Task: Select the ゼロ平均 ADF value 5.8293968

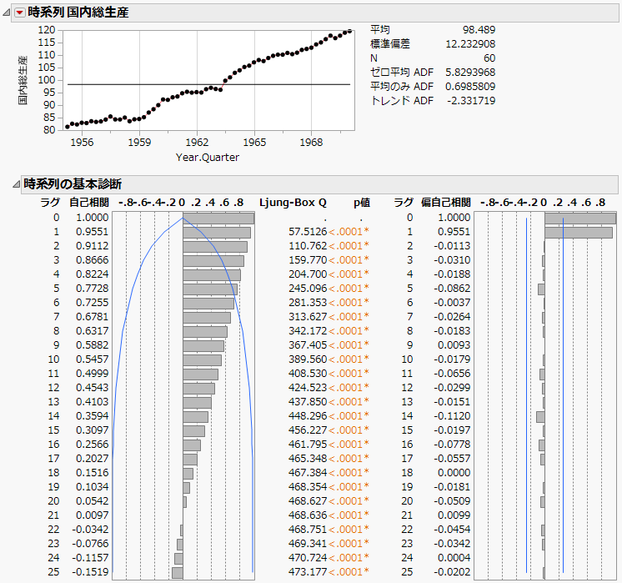Action: 470,73
